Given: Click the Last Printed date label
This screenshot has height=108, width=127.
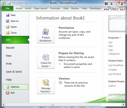Looking at the screenshot, I should pyautogui.click(x=115, y=74).
